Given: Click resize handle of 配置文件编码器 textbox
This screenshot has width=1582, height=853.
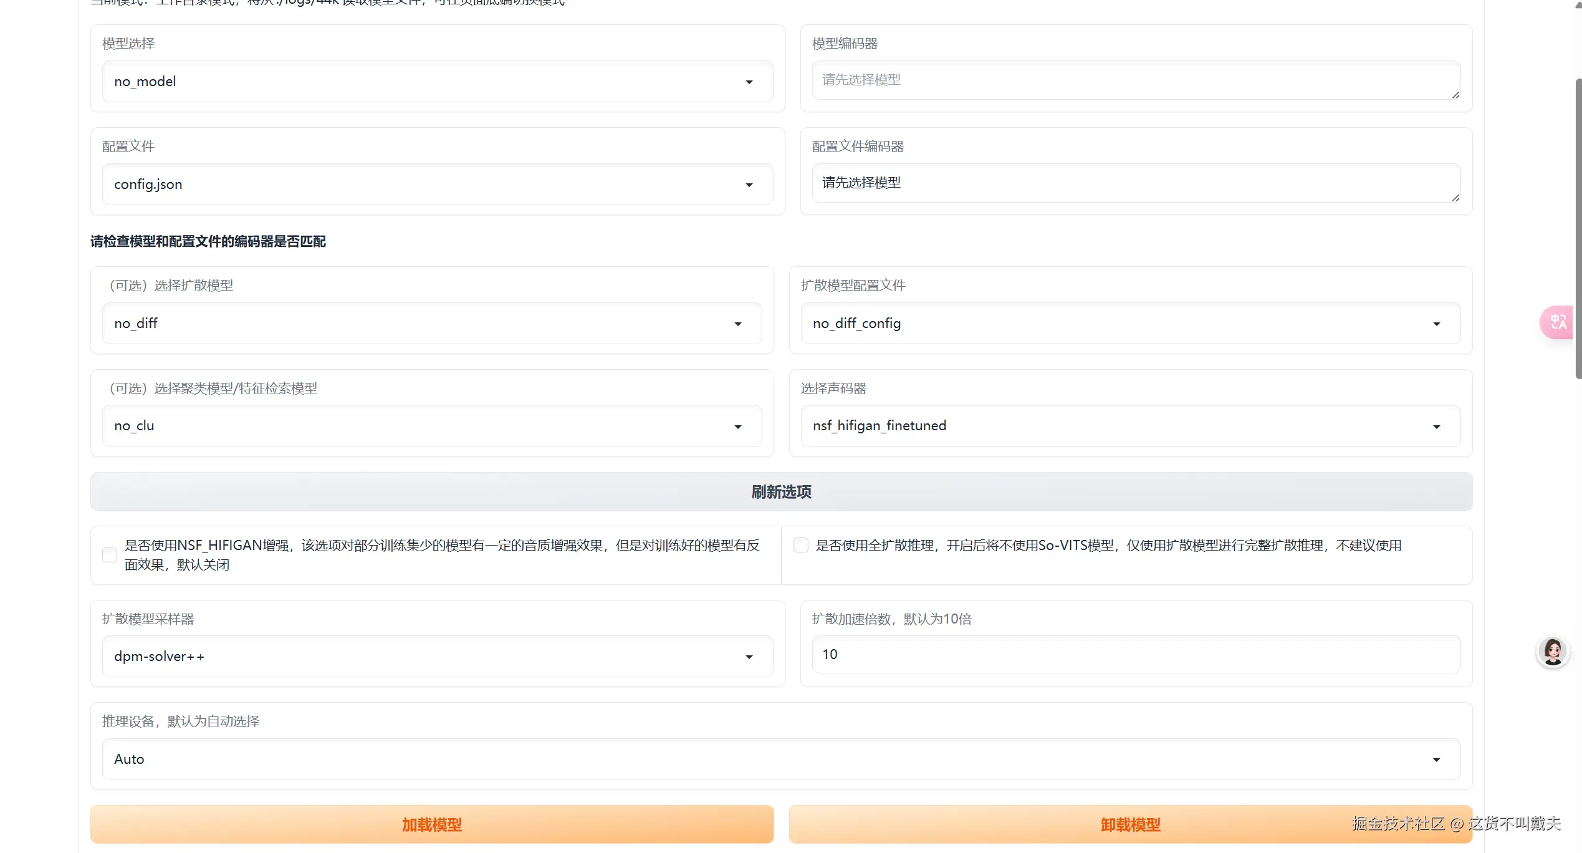Looking at the screenshot, I should 1455,198.
